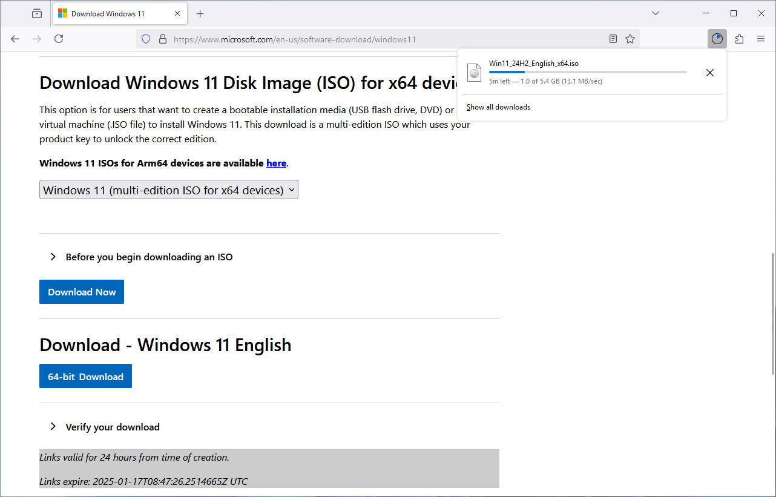Click the Microsoft logo favicon on the tab
This screenshot has height=497, width=776.
click(62, 13)
